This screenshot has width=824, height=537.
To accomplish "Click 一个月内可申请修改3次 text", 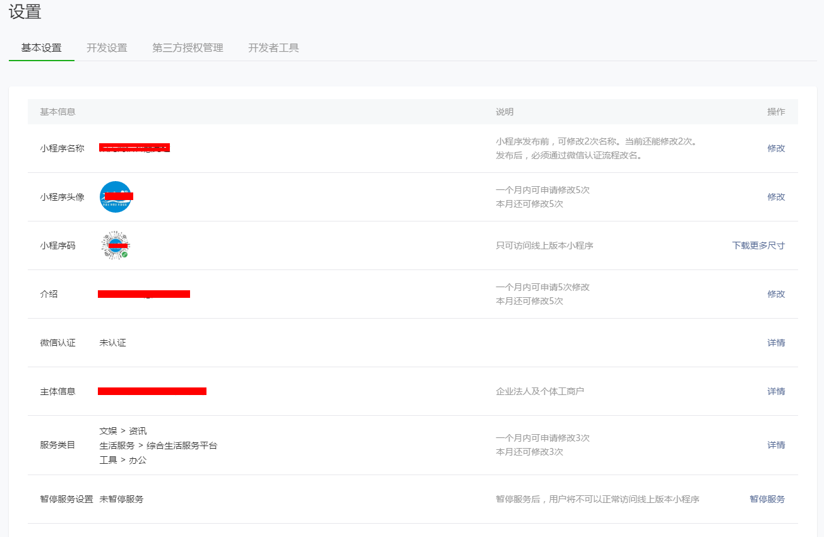I will 542,438.
